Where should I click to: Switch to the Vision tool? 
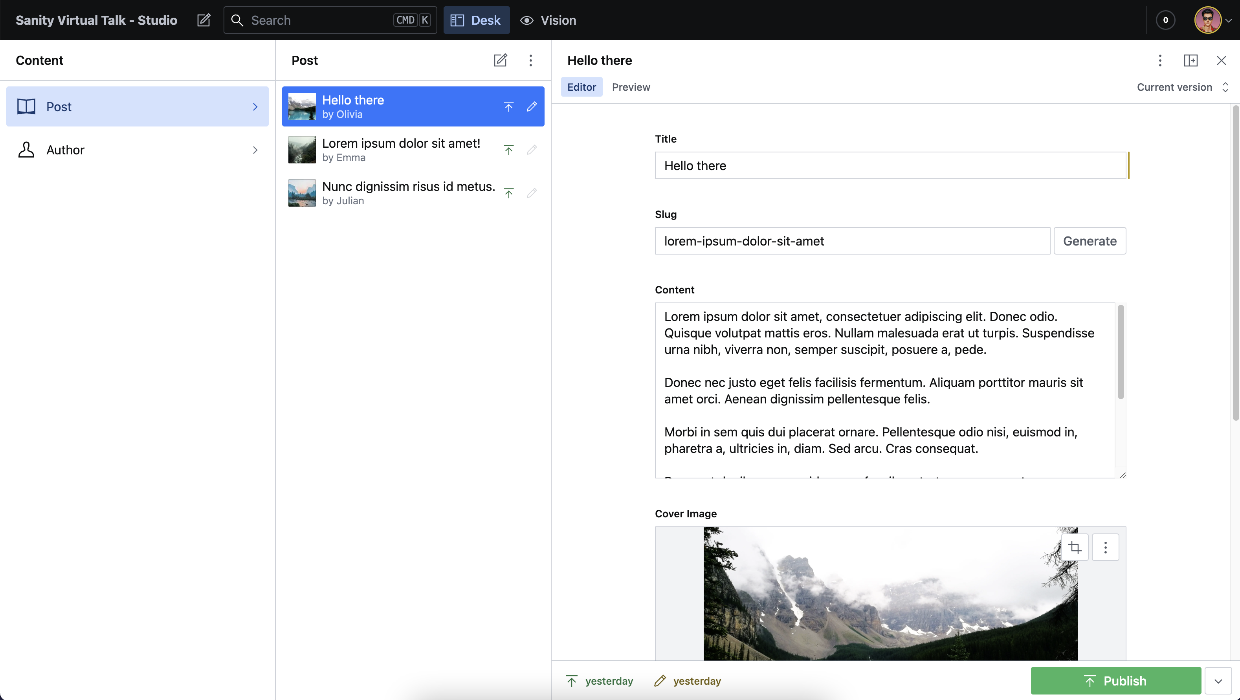pyautogui.click(x=548, y=20)
